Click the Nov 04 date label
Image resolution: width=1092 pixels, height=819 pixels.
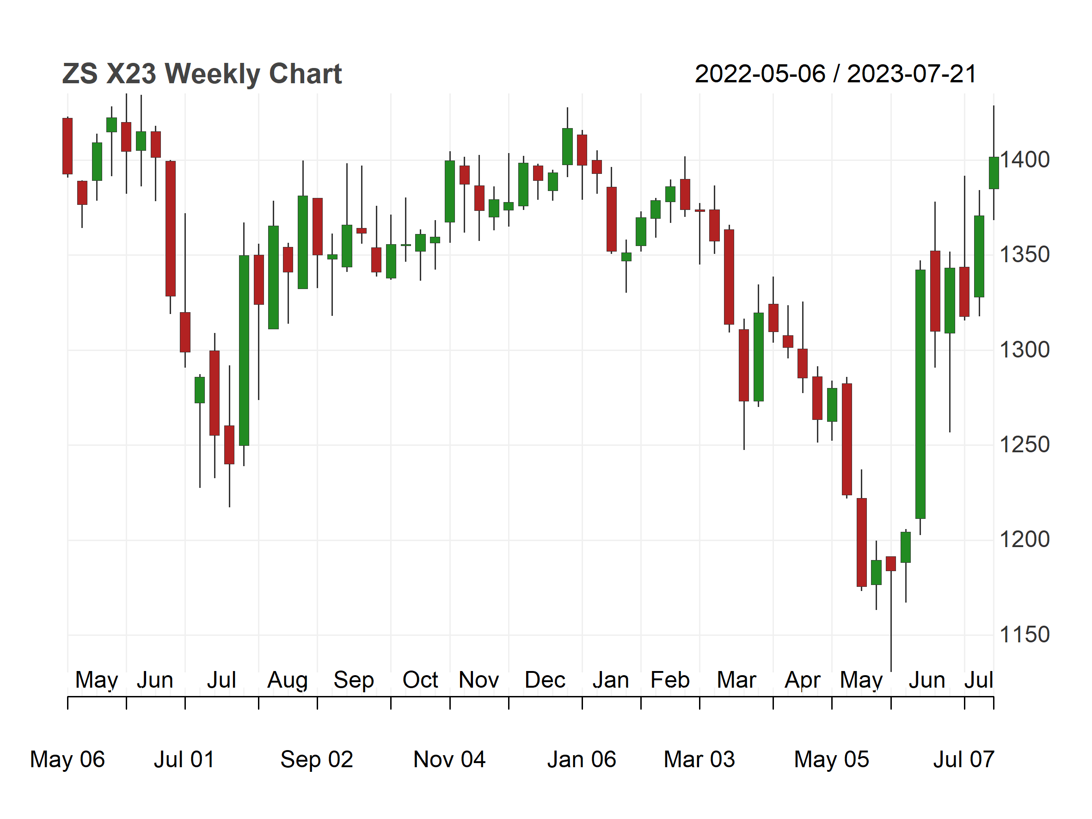pos(449,759)
